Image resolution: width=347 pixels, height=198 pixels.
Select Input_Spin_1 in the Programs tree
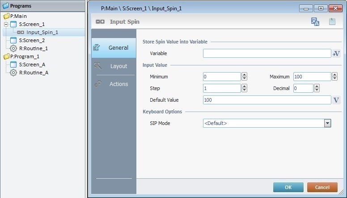[x=42, y=32]
